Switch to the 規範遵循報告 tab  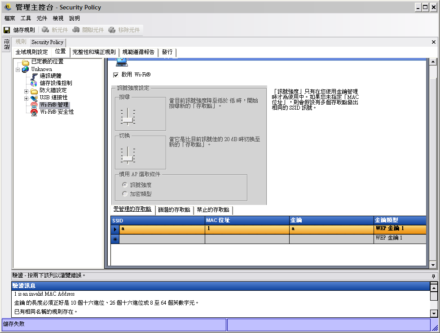coord(138,52)
